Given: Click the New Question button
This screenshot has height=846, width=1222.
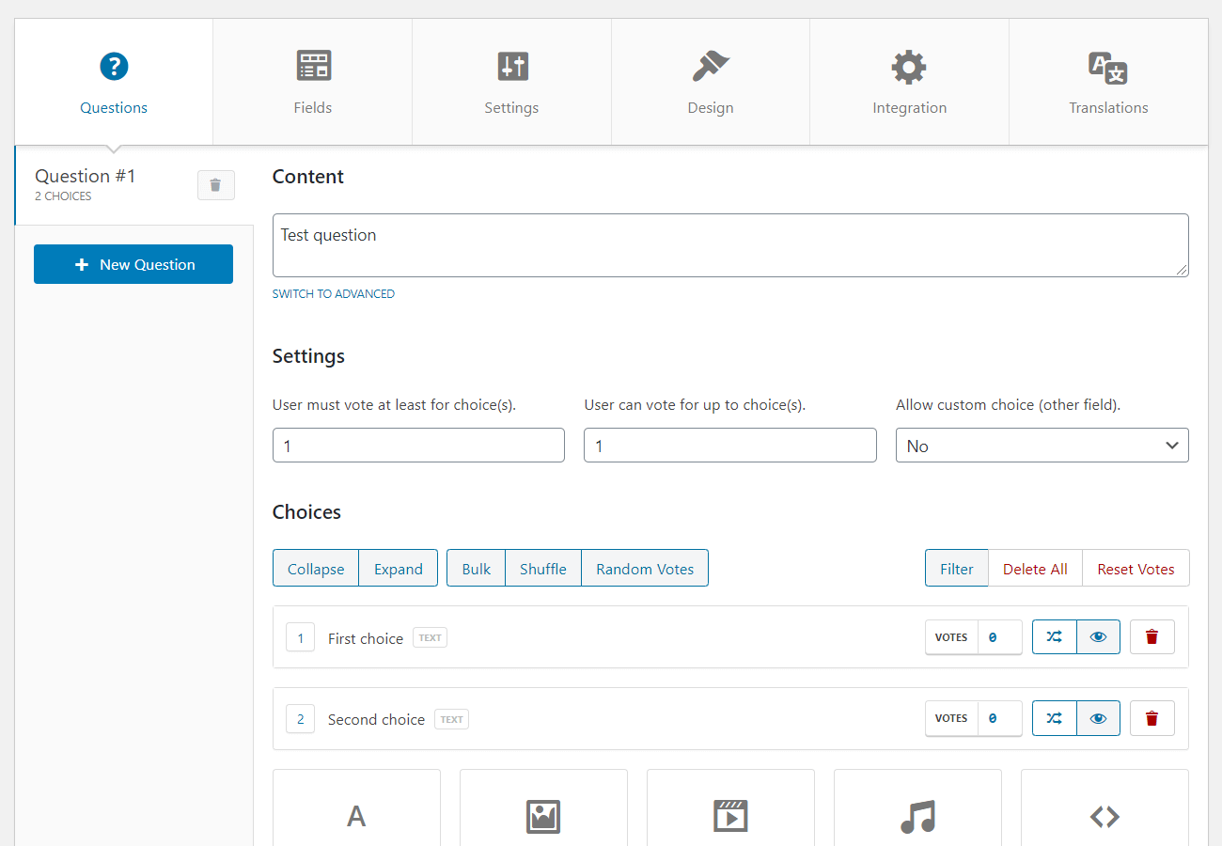Looking at the screenshot, I should (133, 264).
